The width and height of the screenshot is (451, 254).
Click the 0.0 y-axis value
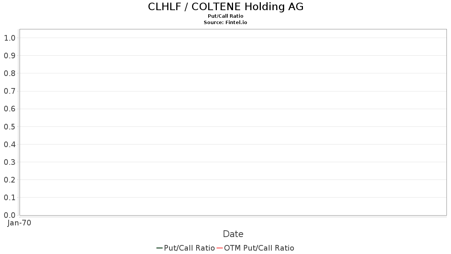click(9, 215)
